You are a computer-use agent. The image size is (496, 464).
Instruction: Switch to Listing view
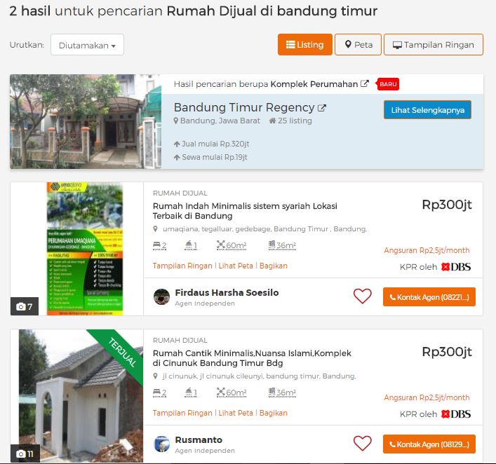coord(305,45)
